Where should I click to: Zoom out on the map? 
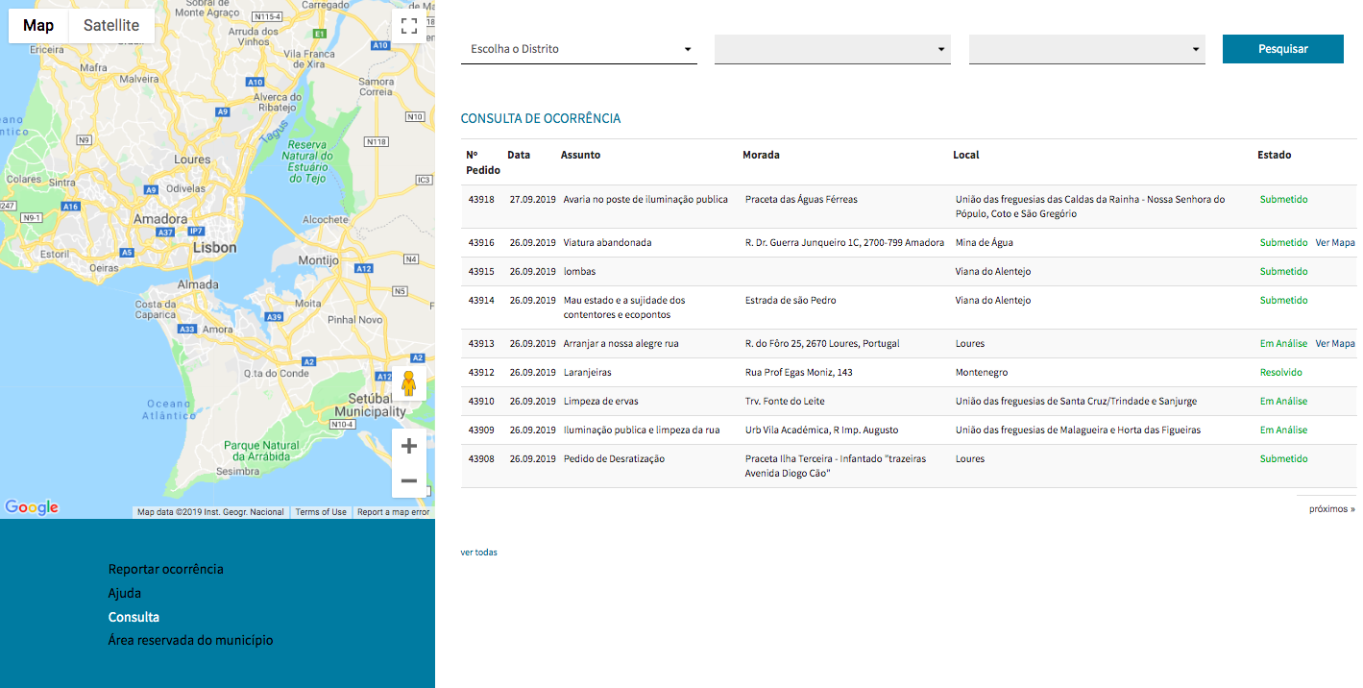click(x=408, y=480)
